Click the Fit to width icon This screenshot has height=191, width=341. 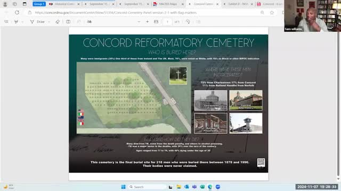tap(156, 22)
